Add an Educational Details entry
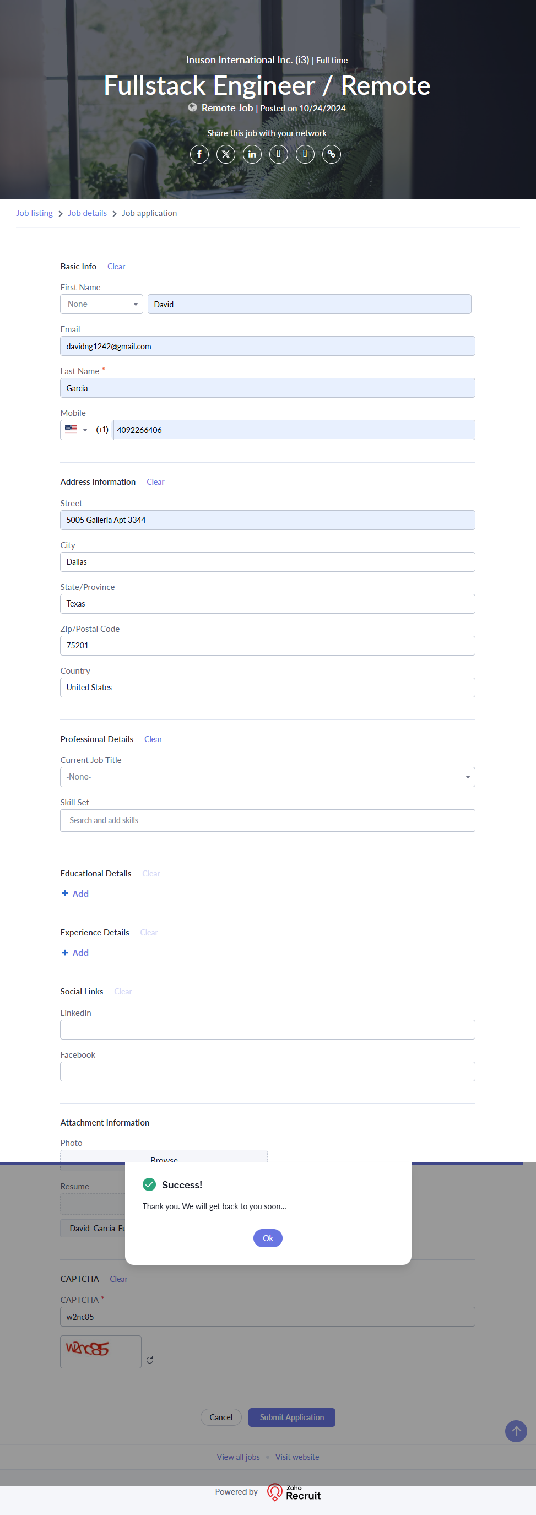Screen dimensions: 536x1515 [x=75, y=894]
